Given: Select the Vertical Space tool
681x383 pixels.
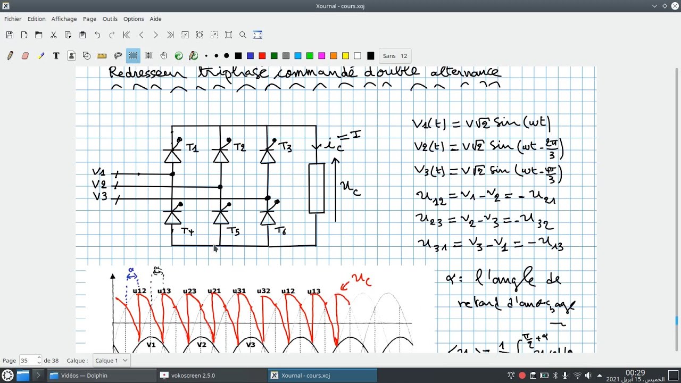Looking at the screenshot, I should point(148,56).
